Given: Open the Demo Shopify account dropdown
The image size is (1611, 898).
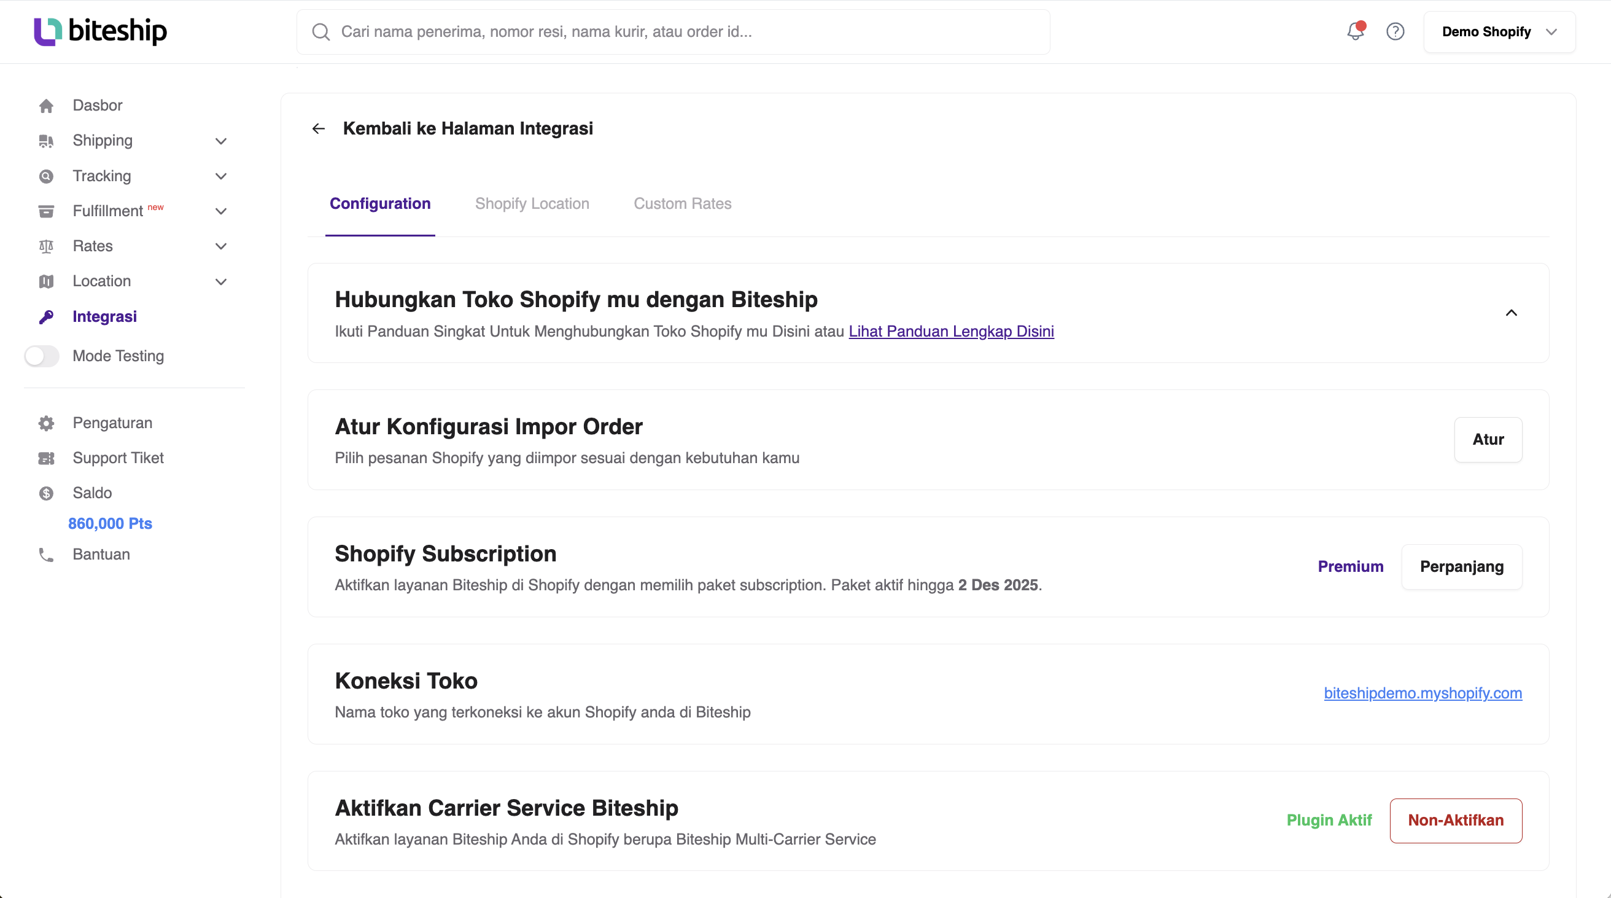Looking at the screenshot, I should tap(1499, 32).
